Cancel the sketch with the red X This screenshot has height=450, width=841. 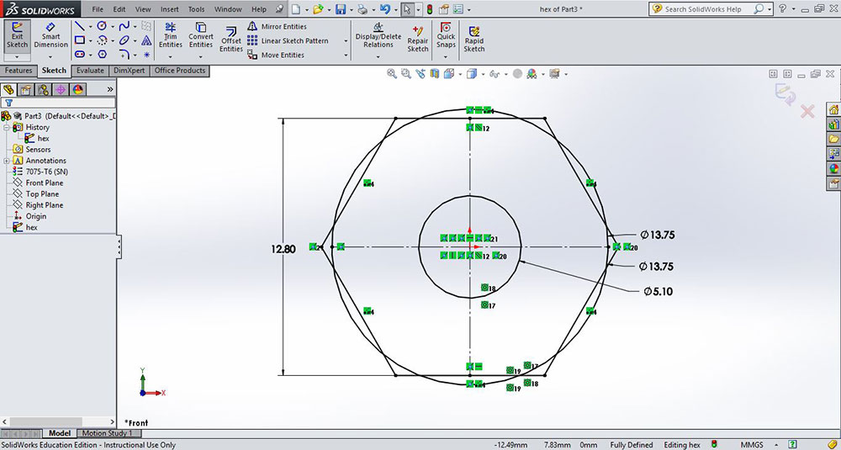coord(807,111)
